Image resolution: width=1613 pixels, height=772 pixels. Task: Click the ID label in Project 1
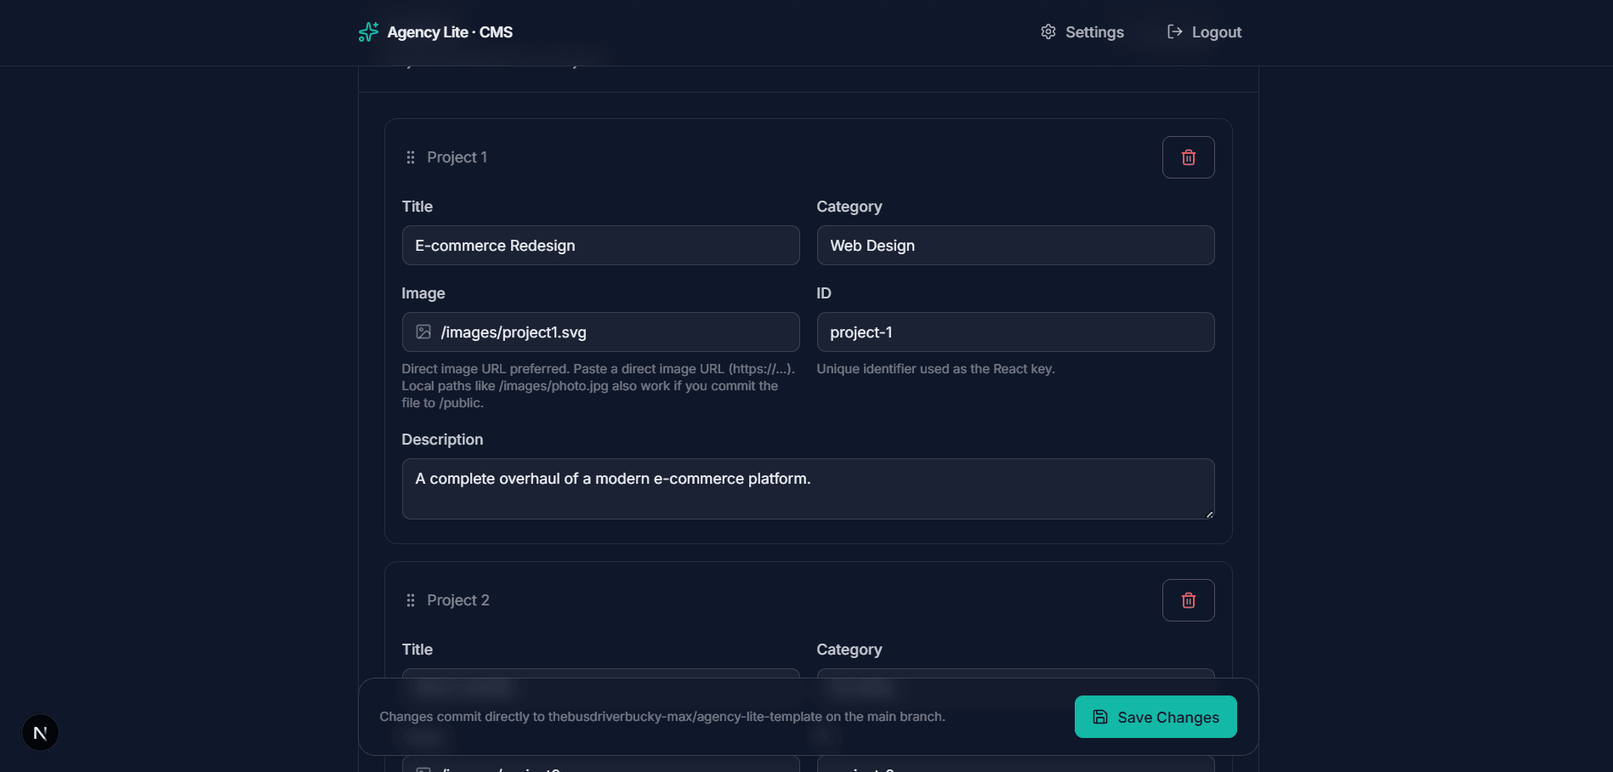pyautogui.click(x=824, y=293)
